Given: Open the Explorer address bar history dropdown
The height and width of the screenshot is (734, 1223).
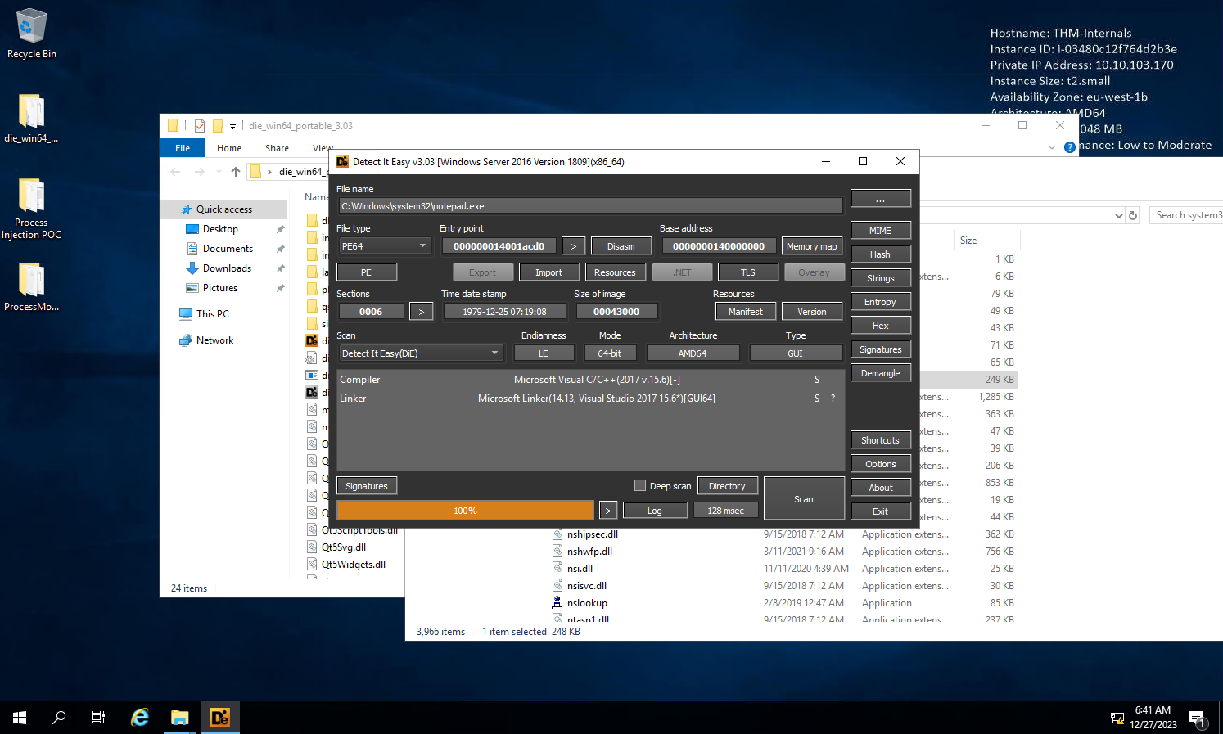Looking at the screenshot, I should [x=1119, y=215].
